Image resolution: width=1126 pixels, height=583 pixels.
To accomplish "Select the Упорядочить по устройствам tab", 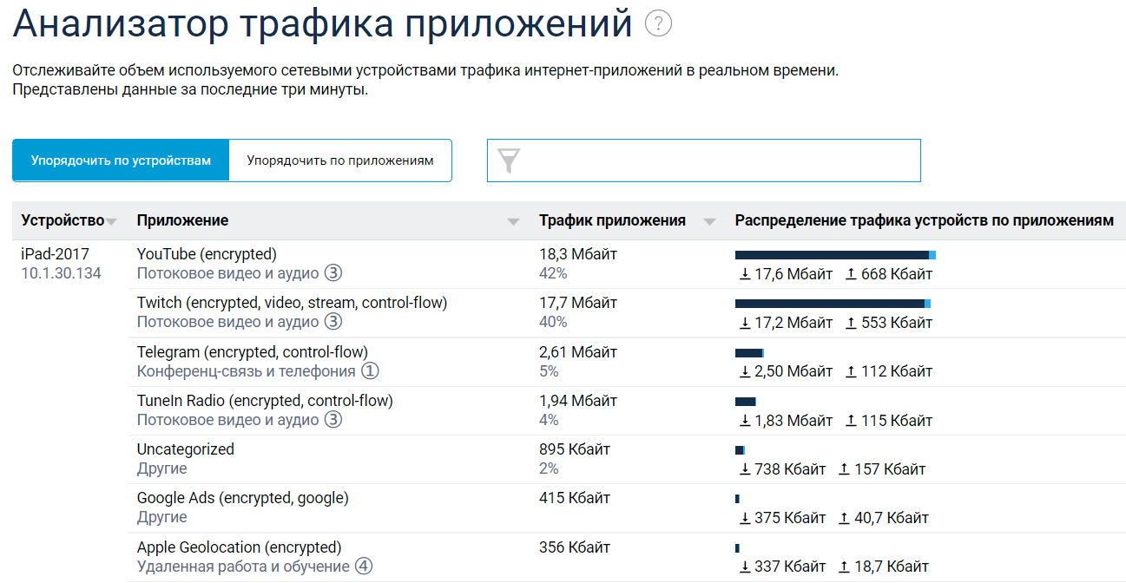I will click(120, 160).
